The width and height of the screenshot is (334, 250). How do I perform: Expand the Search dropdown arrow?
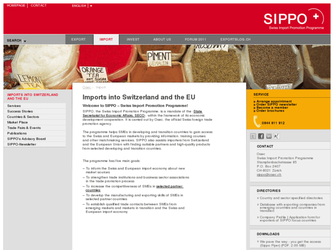(x=25, y=41)
